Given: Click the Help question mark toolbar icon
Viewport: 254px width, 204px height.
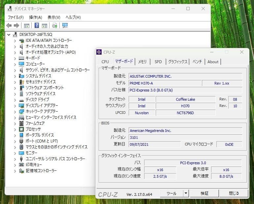Looking at the screenshot, I should 37,25.
